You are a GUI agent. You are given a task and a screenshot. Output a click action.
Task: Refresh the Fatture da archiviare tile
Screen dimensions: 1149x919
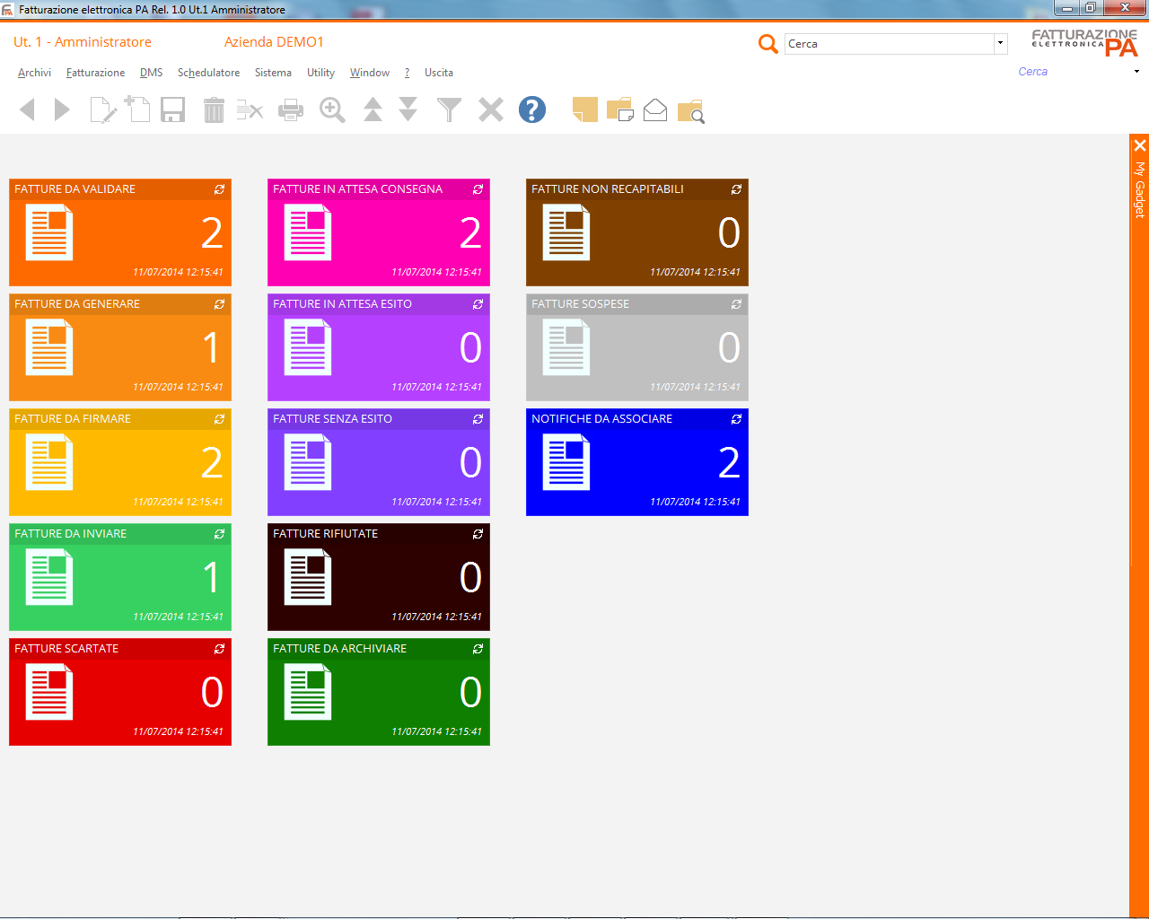478,649
